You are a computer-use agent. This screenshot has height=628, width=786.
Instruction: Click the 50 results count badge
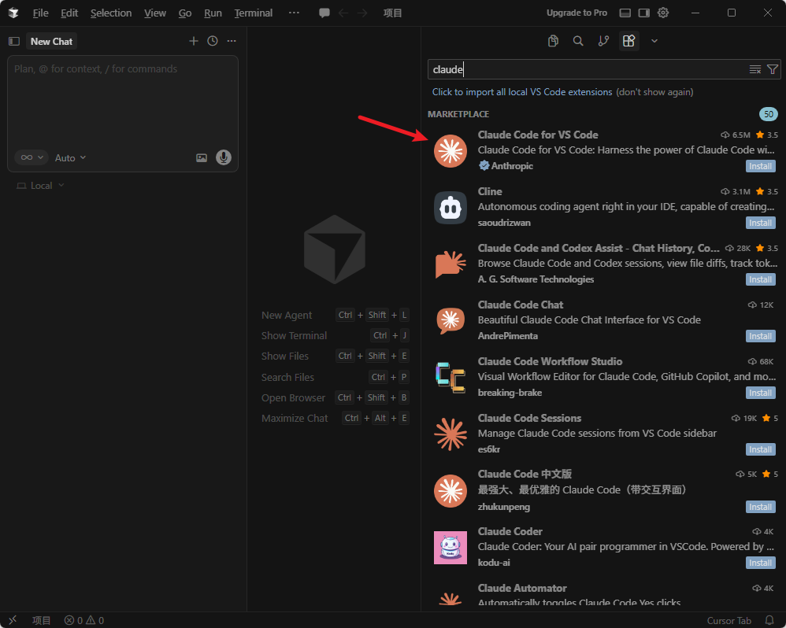coord(768,114)
